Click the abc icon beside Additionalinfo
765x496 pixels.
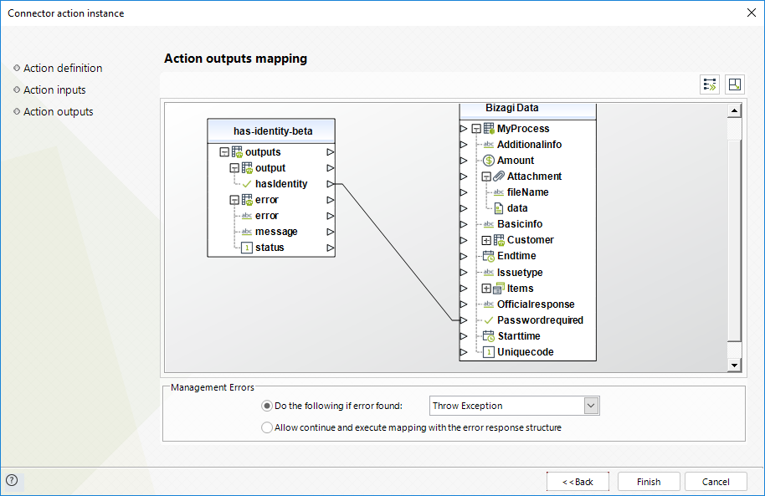click(488, 145)
